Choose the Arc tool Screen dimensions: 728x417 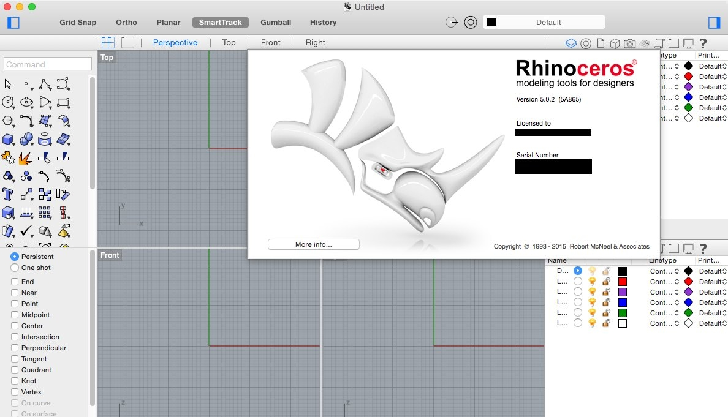tap(45, 102)
